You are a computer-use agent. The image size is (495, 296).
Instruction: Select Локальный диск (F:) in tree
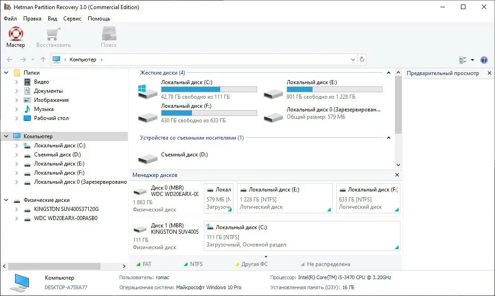(x=59, y=173)
